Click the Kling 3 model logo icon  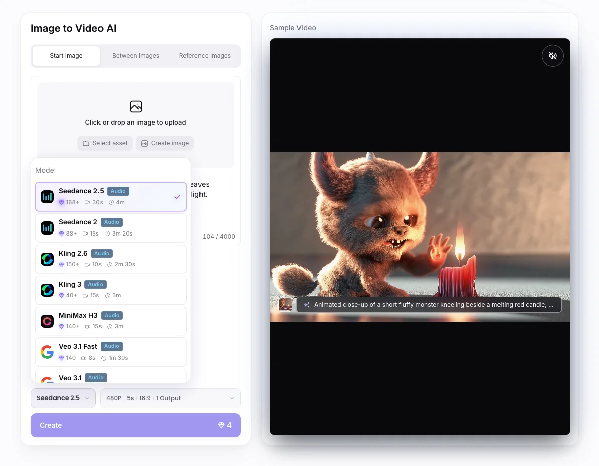47,290
